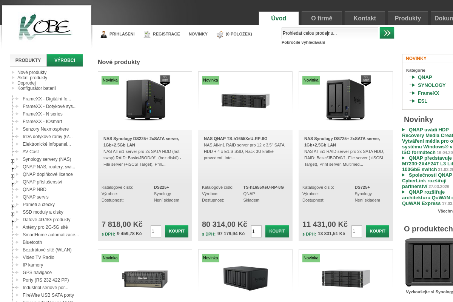
Task: Open QNAP TS-h1655XeU product image
Action: click(x=246, y=100)
